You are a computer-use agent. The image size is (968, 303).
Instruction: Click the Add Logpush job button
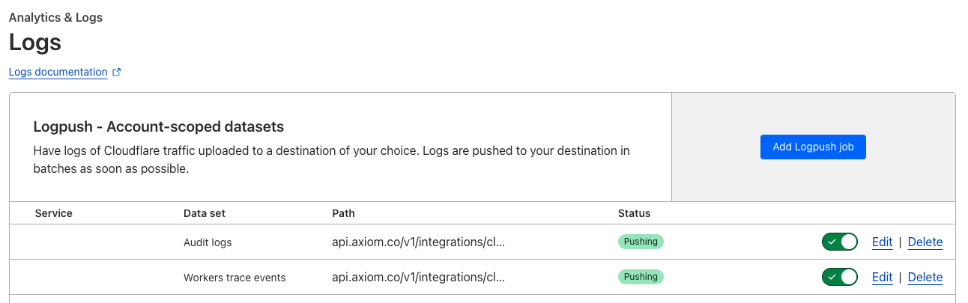coord(813,147)
